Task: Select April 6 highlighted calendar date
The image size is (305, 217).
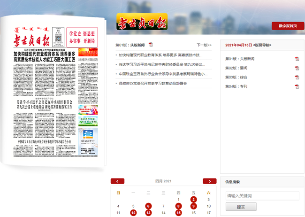Action: click(148, 206)
